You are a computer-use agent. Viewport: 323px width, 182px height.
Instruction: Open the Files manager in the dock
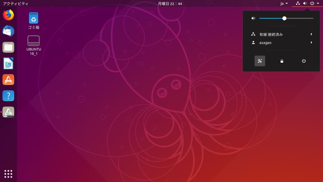tap(8, 47)
